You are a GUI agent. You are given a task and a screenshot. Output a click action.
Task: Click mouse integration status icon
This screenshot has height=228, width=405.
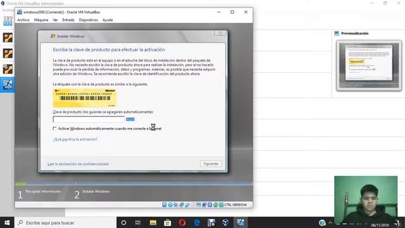(216, 205)
